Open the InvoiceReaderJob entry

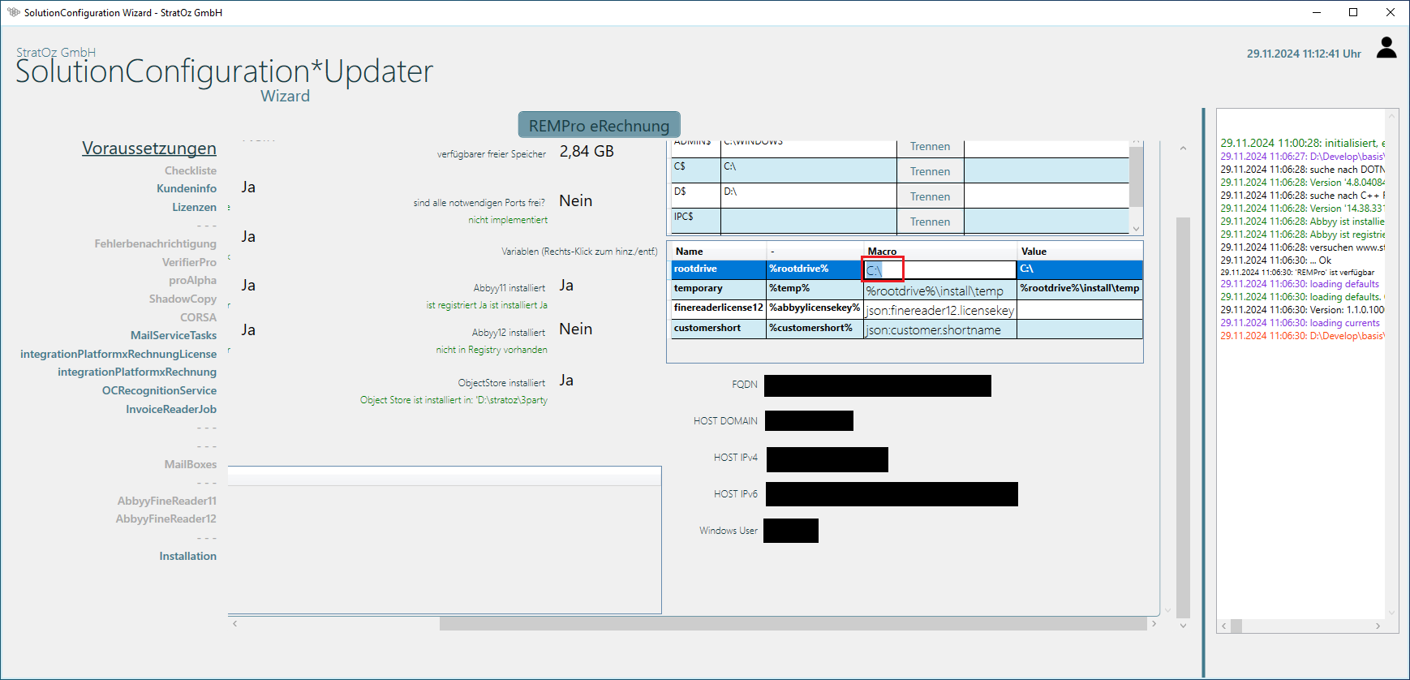click(171, 409)
